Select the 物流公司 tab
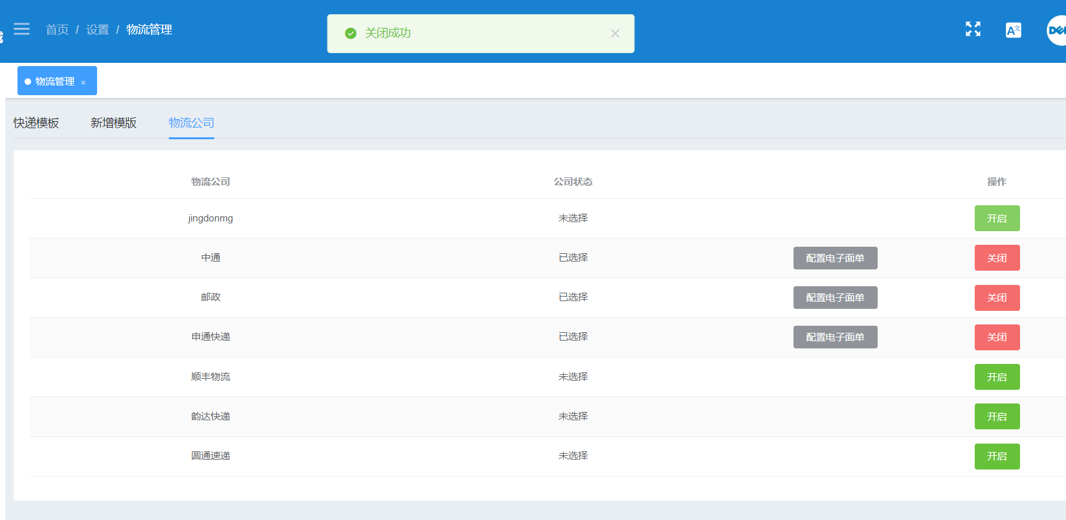 pos(192,122)
